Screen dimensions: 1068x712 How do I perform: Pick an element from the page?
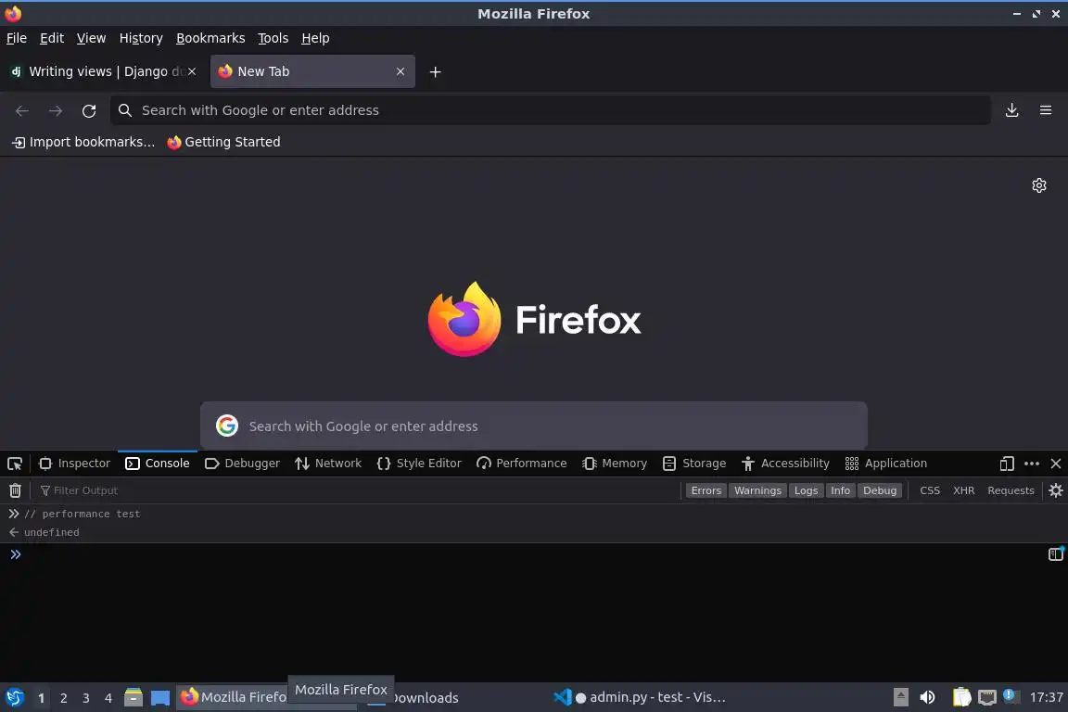(x=14, y=464)
